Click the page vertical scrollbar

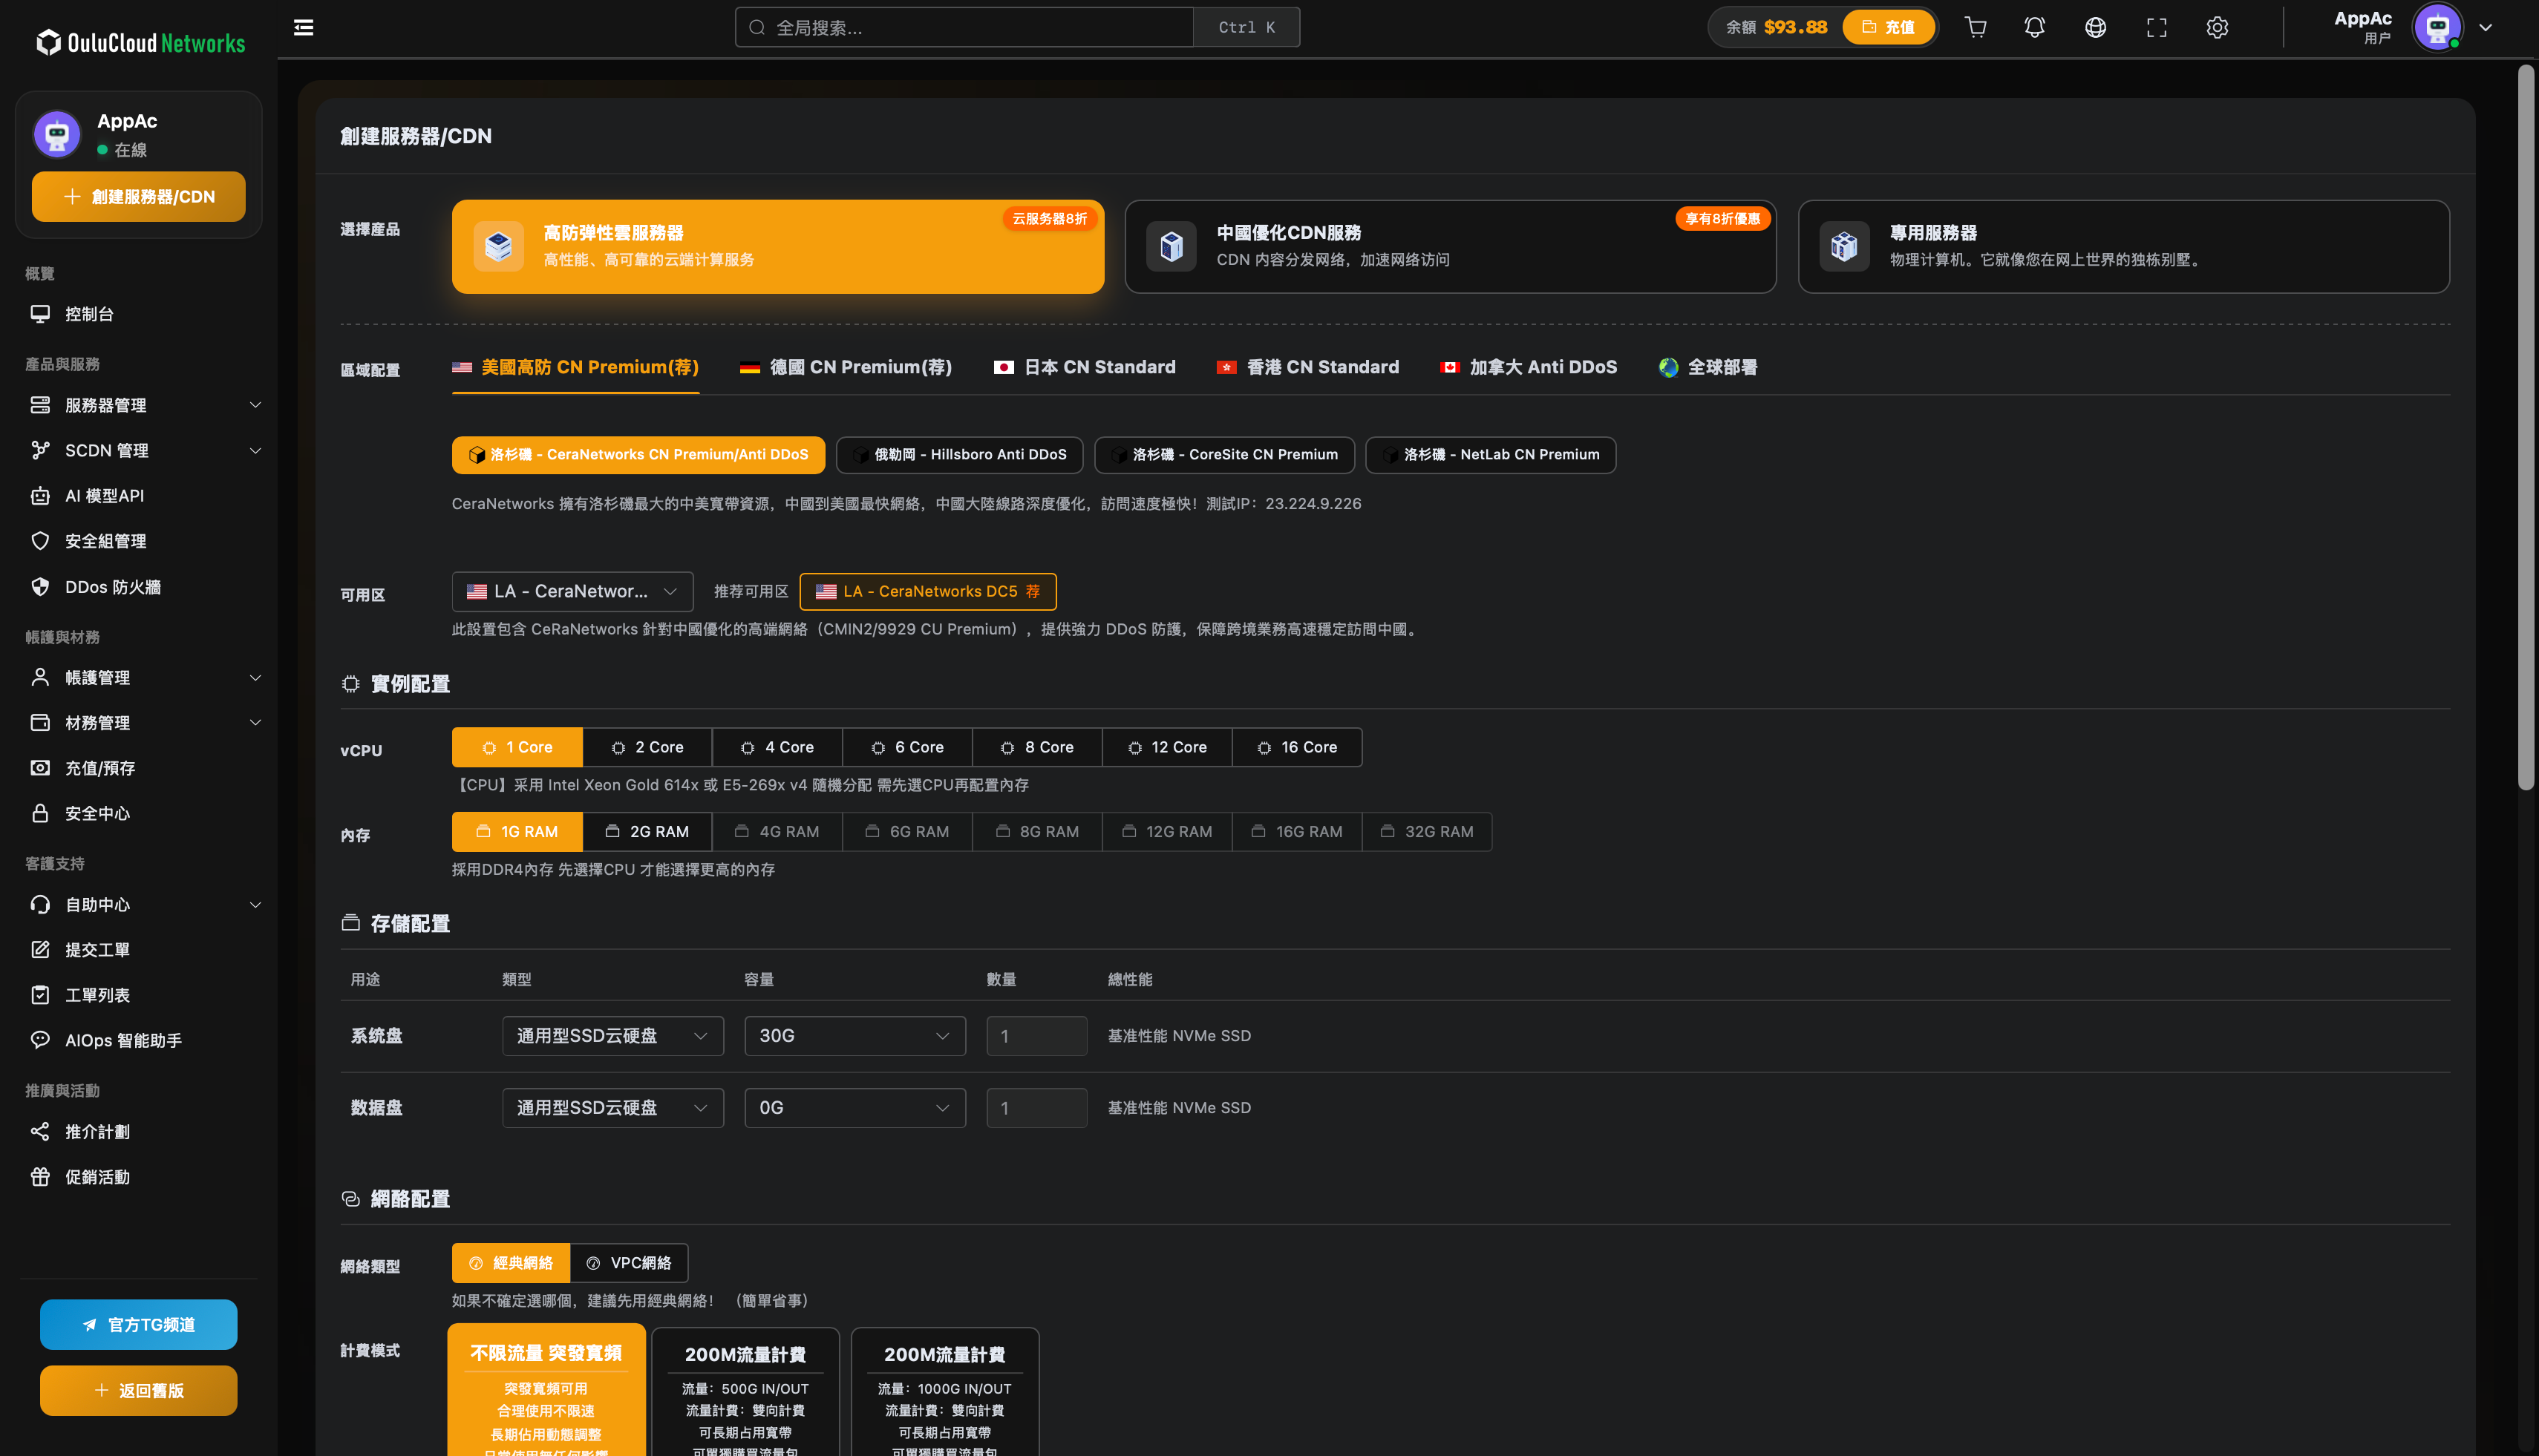(x=2526, y=428)
